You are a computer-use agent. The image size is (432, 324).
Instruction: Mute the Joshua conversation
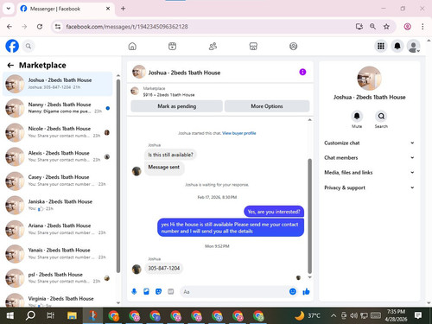[357, 117]
